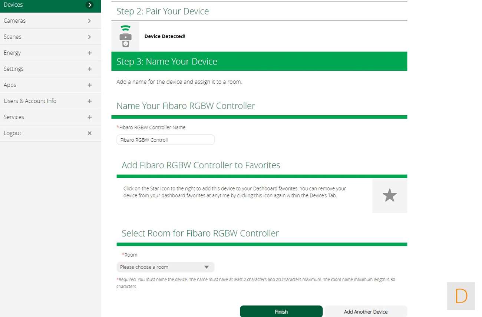Click the Step 2: Pair Your Device header
The image size is (482, 317).
tap(163, 11)
